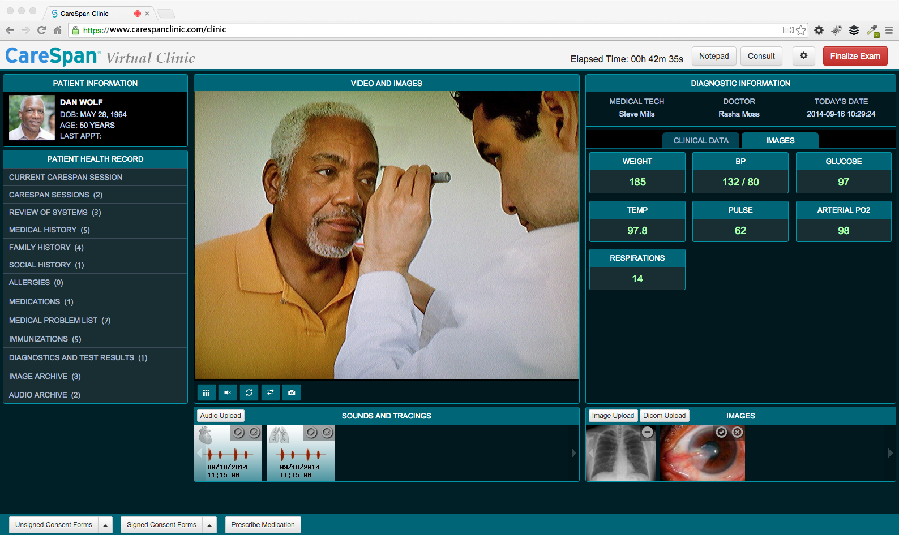Screen dimensions: 899x535
Task: Open CareSpan Sessions (2) list
Action: [x=95, y=195]
